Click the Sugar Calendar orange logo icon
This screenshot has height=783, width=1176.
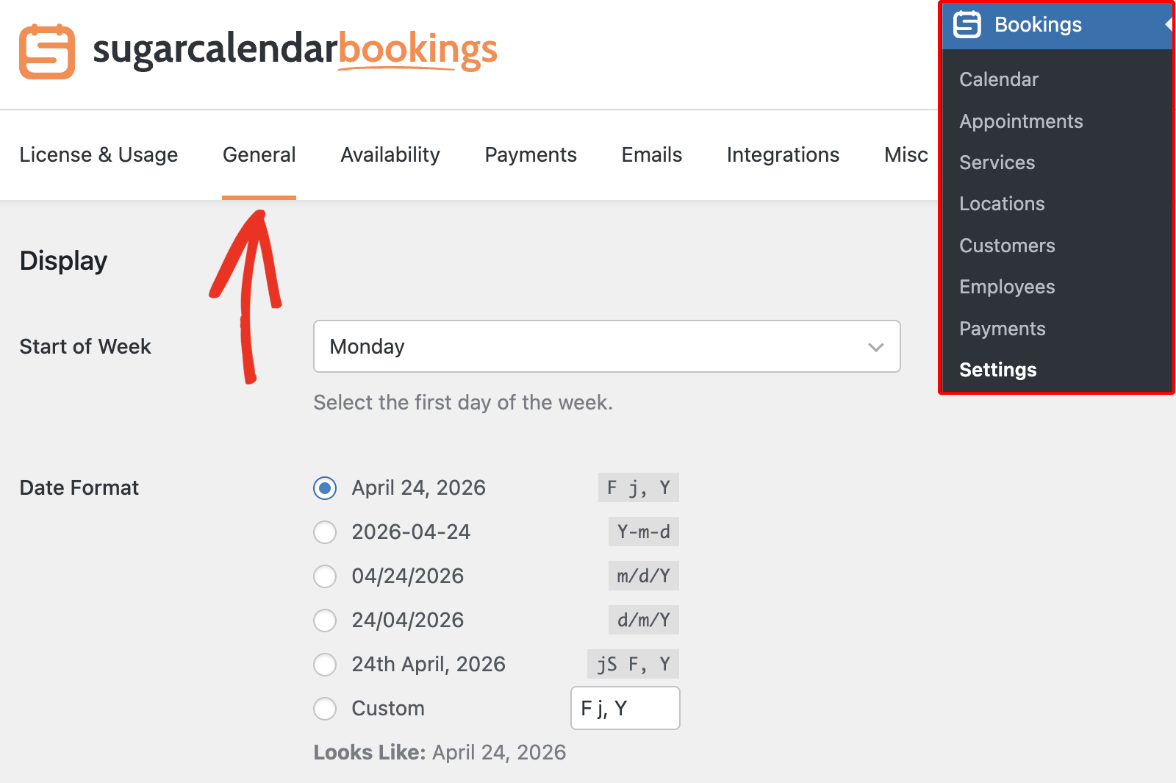pos(47,51)
